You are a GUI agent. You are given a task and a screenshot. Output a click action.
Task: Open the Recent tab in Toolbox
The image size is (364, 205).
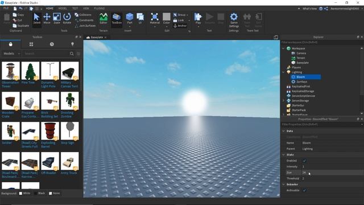pos(52,44)
